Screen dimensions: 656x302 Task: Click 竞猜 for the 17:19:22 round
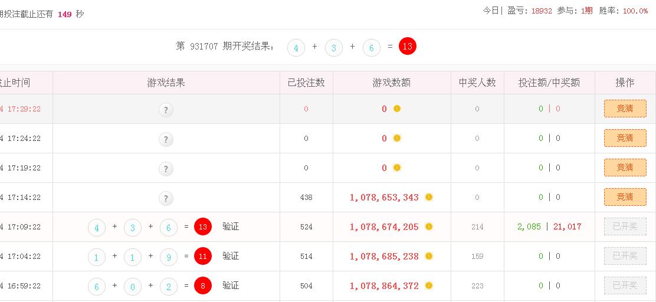[625, 168]
